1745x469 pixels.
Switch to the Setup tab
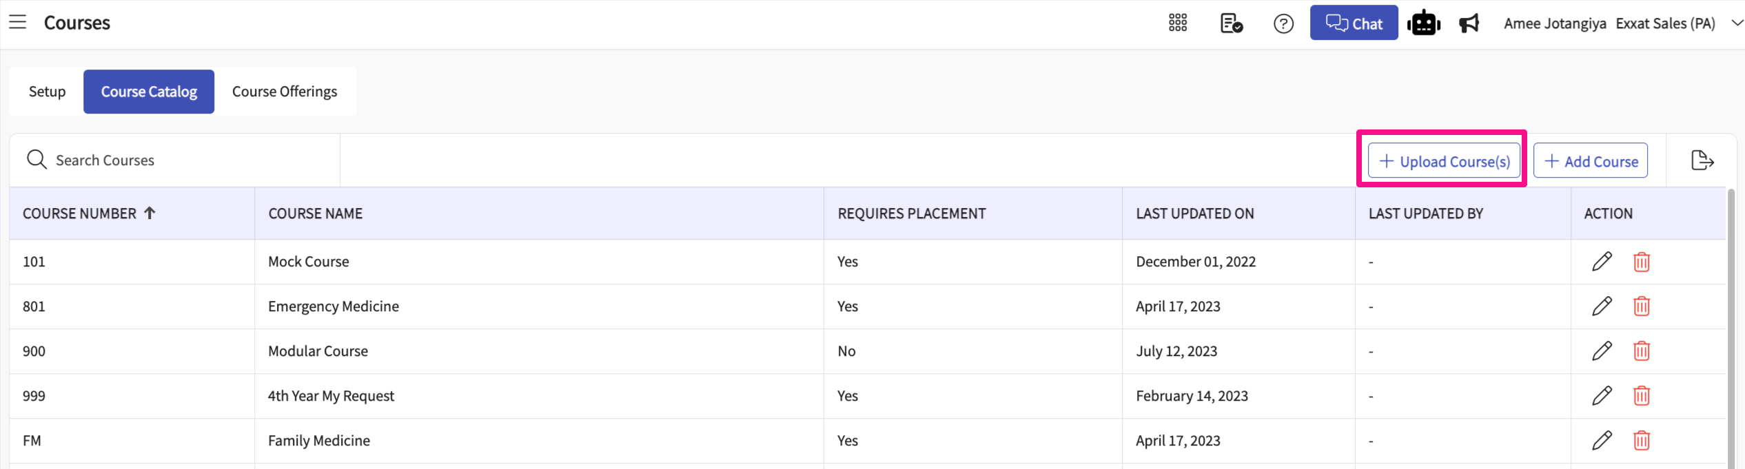pyautogui.click(x=47, y=92)
